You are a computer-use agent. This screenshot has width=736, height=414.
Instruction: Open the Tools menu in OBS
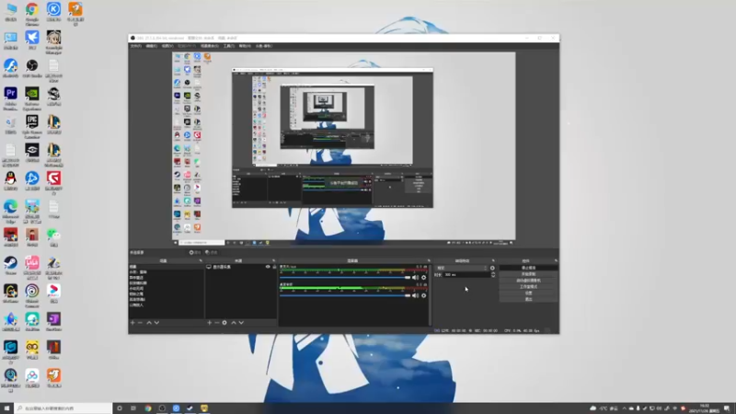(x=228, y=46)
